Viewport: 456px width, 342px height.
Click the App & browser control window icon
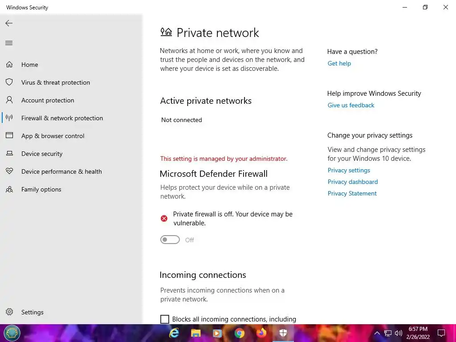coord(9,135)
